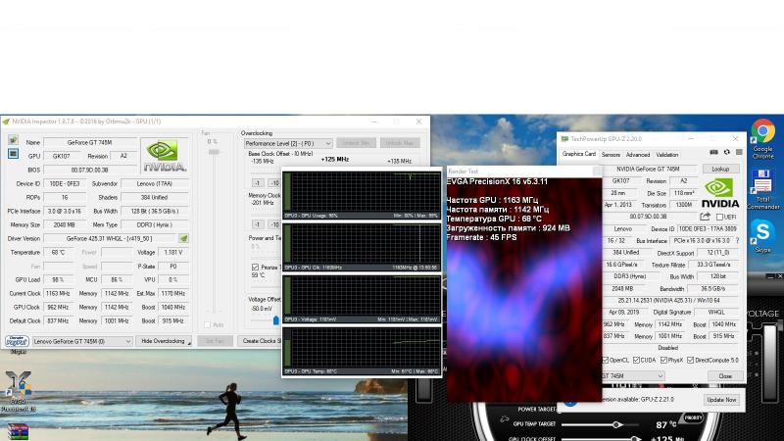
Task: Click the GPU Usage monitoring graph
Action: (x=361, y=194)
